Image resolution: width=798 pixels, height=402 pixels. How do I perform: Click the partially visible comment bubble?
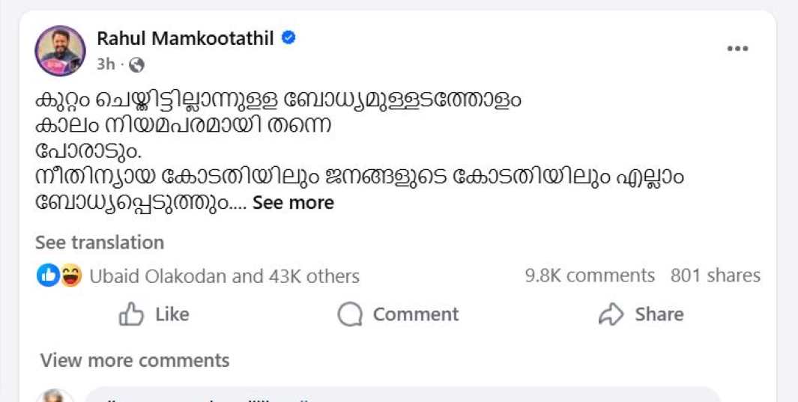402,395
